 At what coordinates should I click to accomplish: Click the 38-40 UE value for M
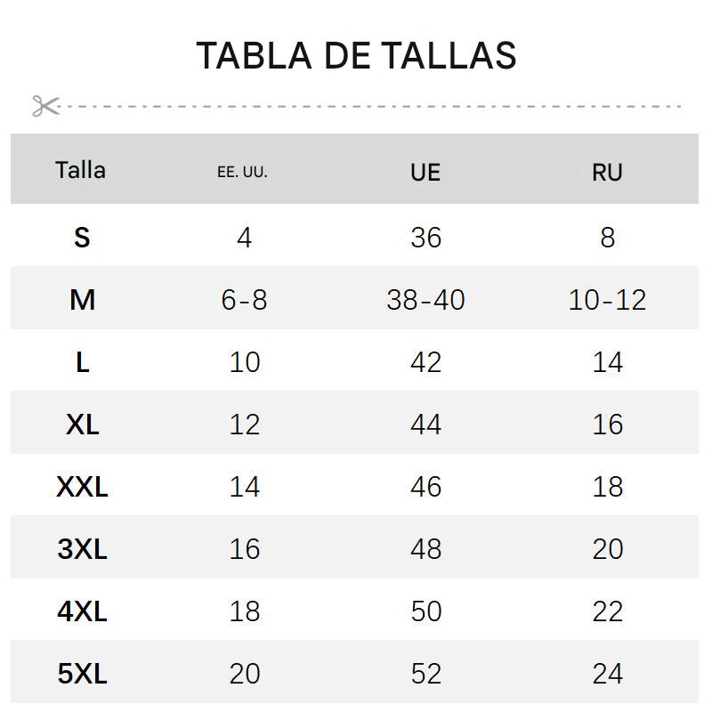tap(425, 300)
